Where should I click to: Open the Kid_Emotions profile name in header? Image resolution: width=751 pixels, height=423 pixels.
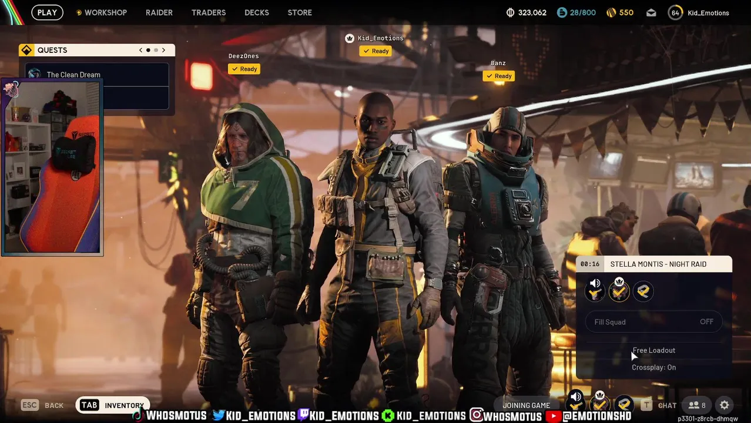[708, 13]
